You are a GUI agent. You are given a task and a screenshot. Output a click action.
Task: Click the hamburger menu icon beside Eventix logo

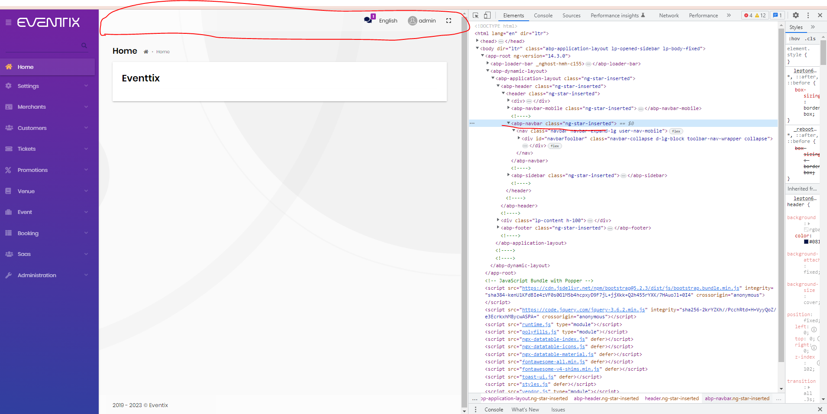8,22
